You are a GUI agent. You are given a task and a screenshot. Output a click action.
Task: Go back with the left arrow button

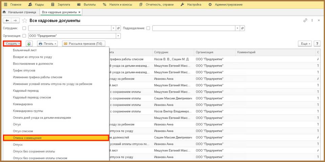[7, 21]
